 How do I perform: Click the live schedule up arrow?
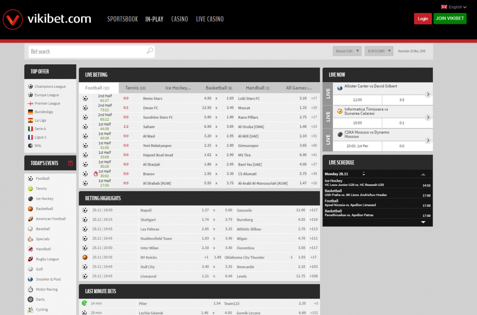pos(423,174)
